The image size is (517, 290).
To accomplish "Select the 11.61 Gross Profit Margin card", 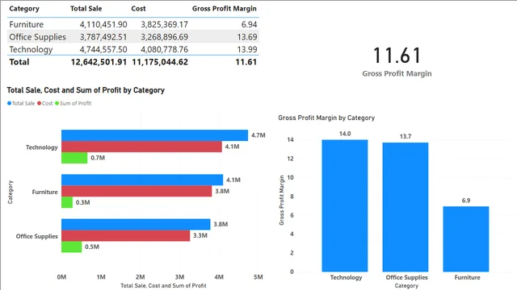I will click(397, 61).
